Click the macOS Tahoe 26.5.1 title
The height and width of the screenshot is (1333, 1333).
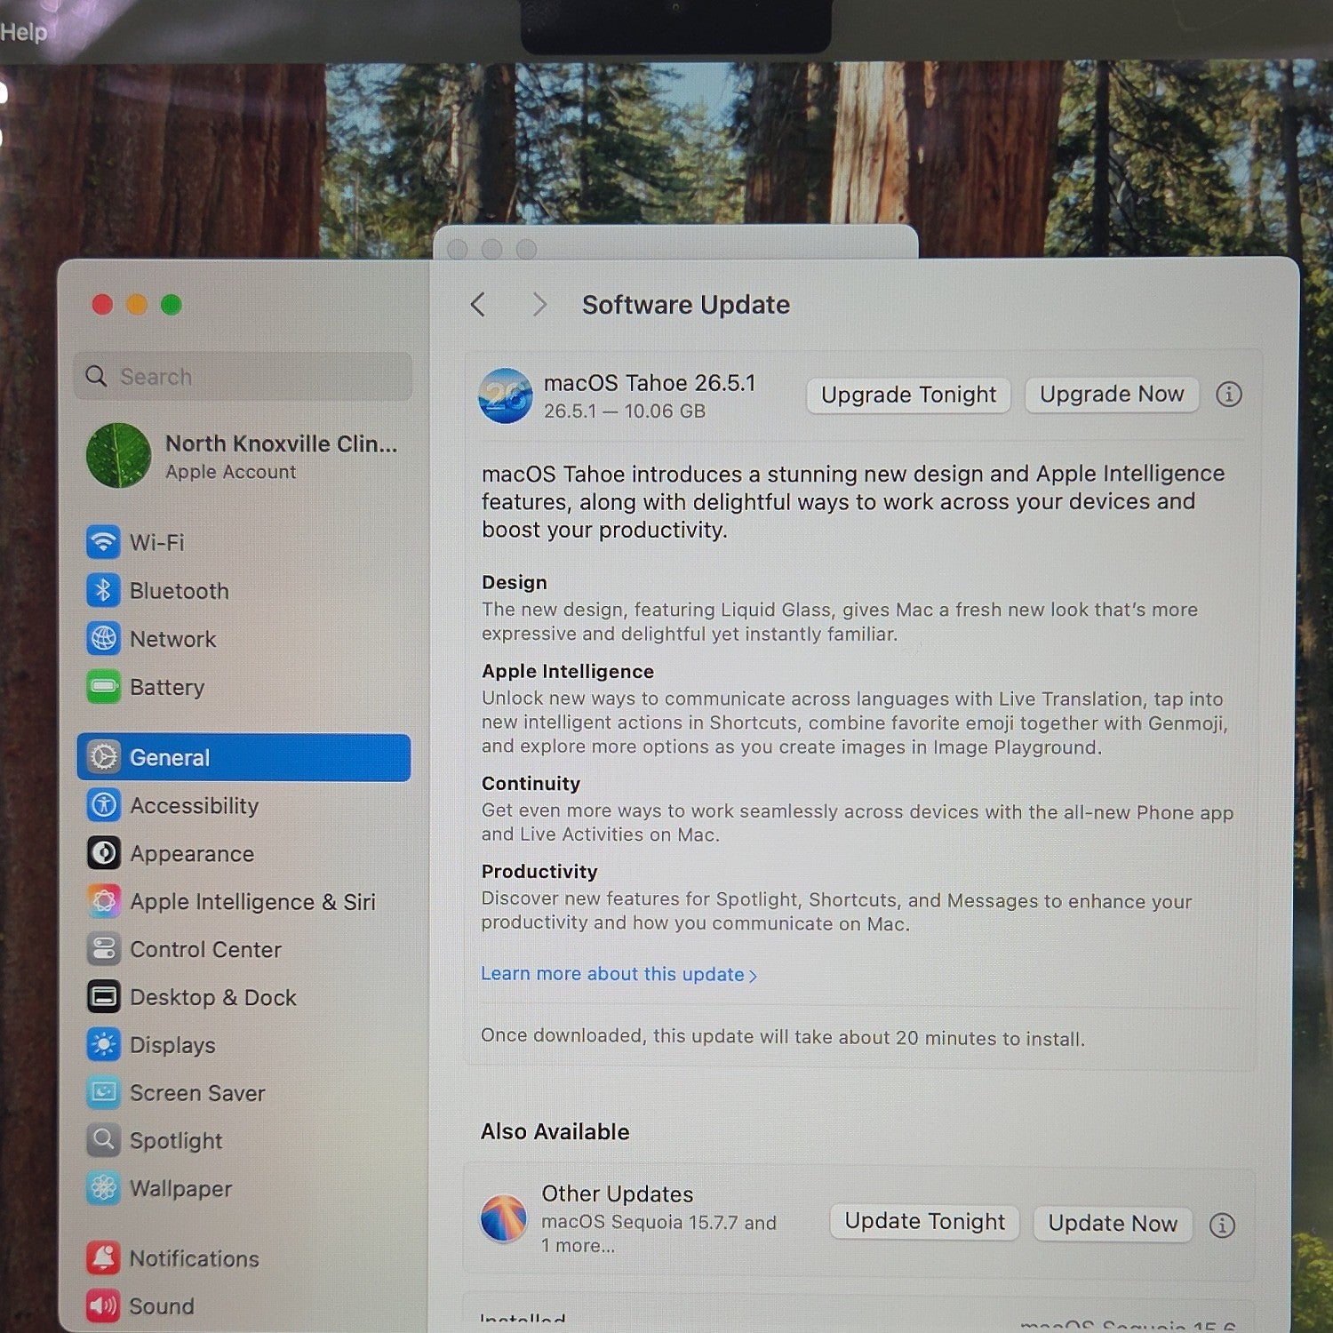pyautogui.click(x=650, y=383)
